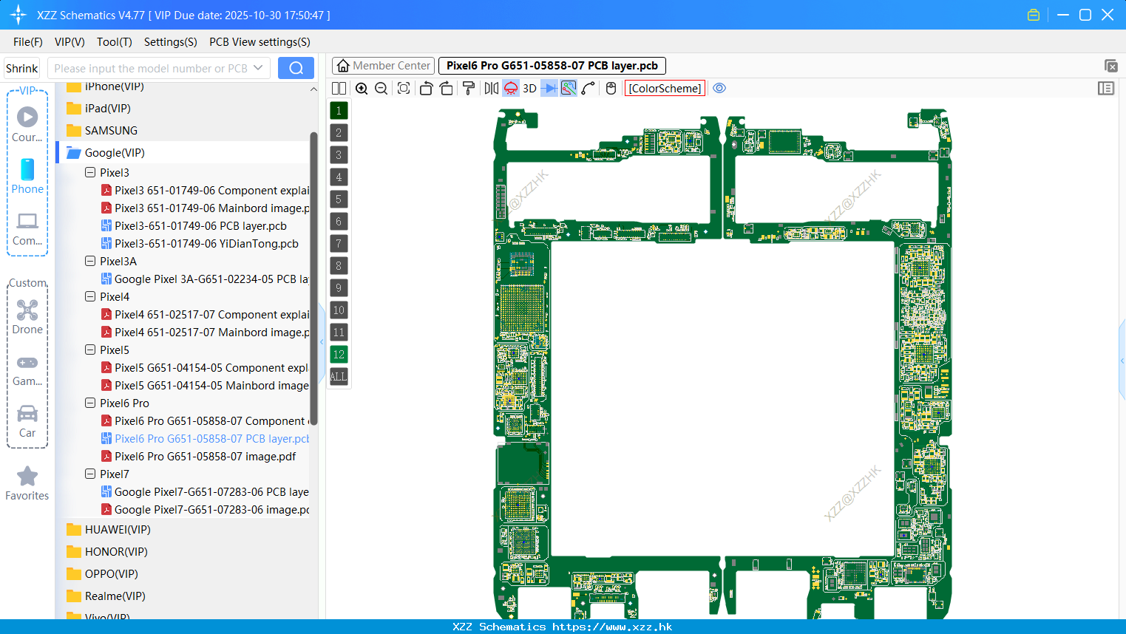Viewport: 1126px width, 634px height.
Task: Rotate the board counterclockwise
Action: pyautogui.click(x=426, y=88)
